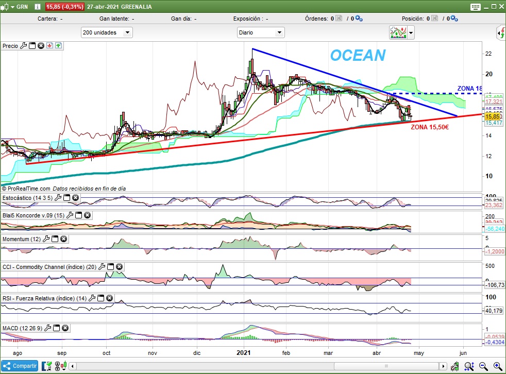
Task: Expand the side trading panel arrow icon
Action: (x=501, y=32)
